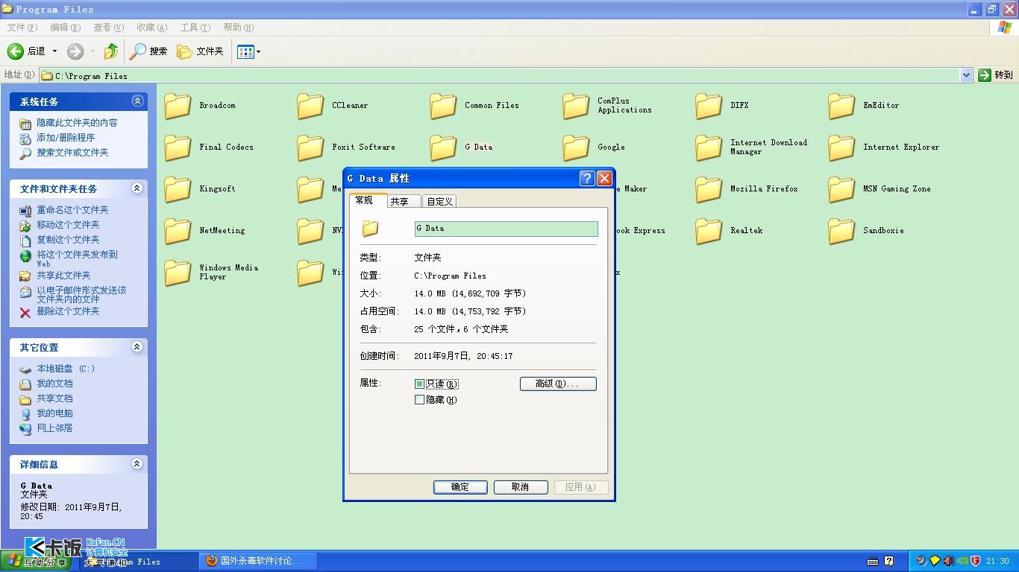Select the DIFX folder icon

pyautogui.click(x=709, y=106)
